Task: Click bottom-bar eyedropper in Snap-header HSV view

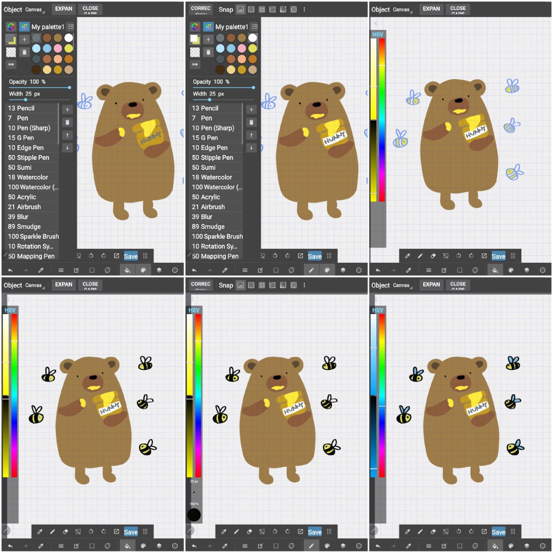Action: coord(225,546)
